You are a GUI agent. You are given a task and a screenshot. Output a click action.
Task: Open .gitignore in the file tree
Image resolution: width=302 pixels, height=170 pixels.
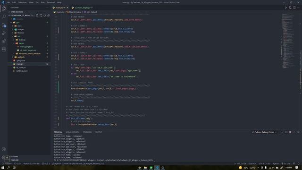click(x=29, y=60)
